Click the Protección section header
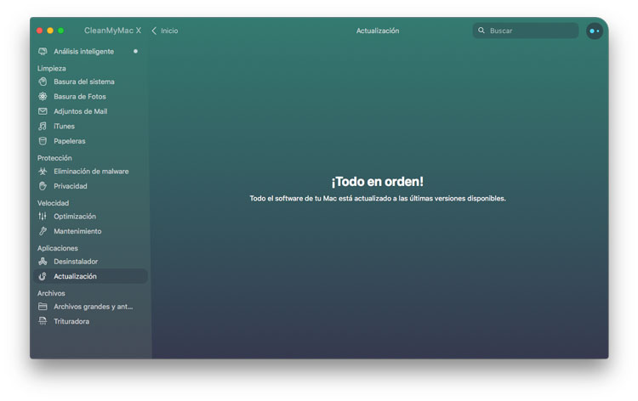 54,158
